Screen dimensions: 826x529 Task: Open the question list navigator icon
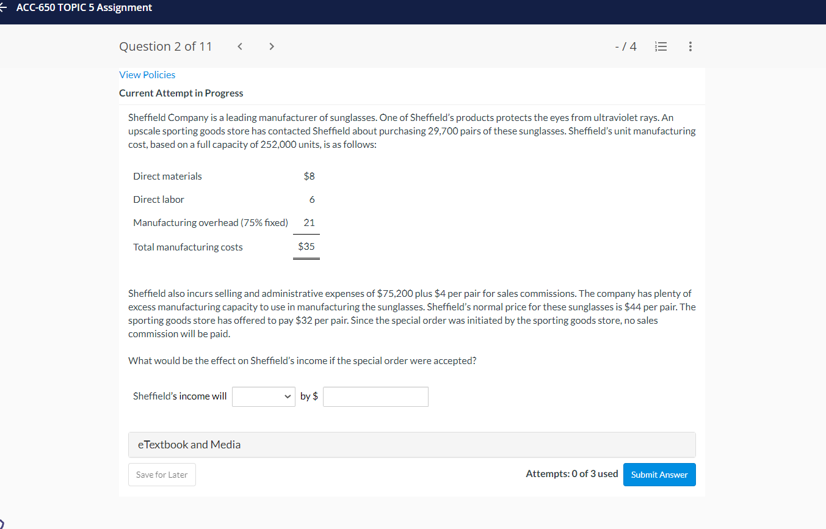661,46
